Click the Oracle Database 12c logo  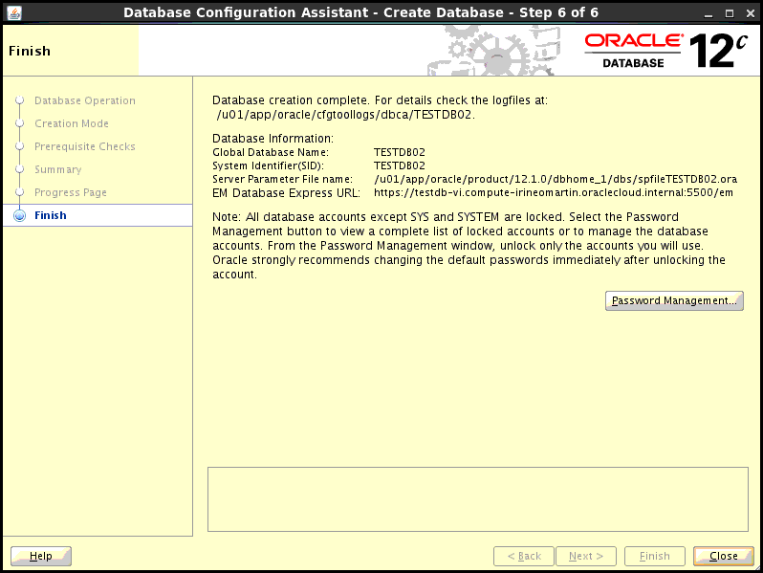(x=665, y=51)
